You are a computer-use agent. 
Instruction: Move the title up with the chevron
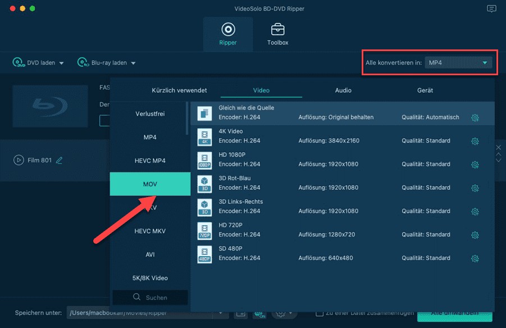click(x=499, y=154)
